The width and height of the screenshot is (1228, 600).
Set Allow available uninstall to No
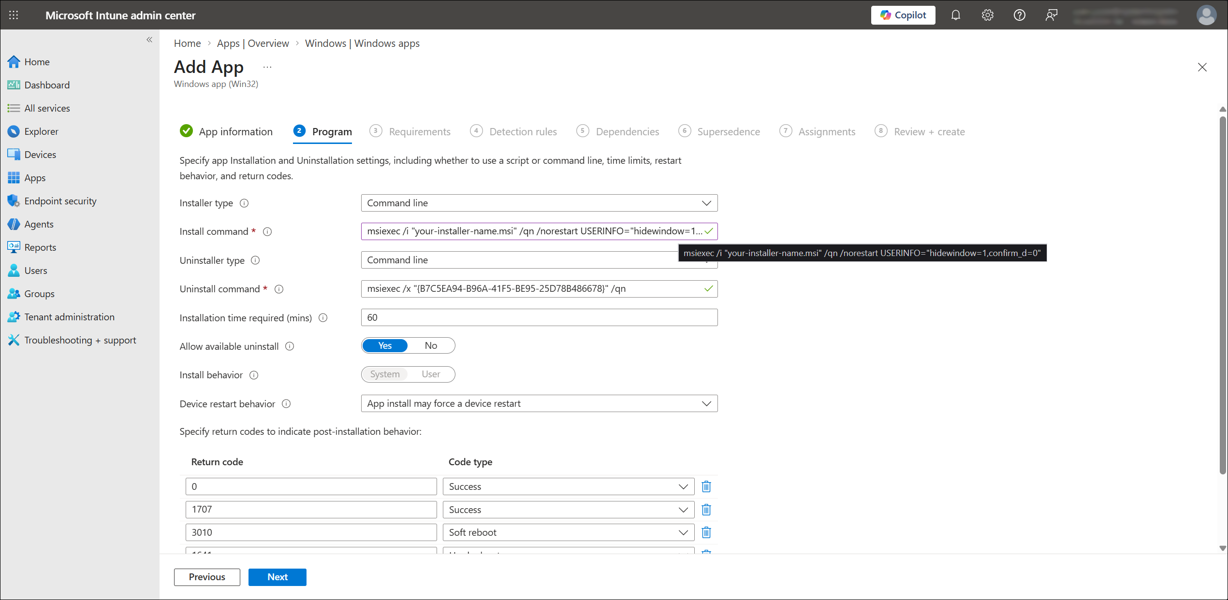[431, 345]
